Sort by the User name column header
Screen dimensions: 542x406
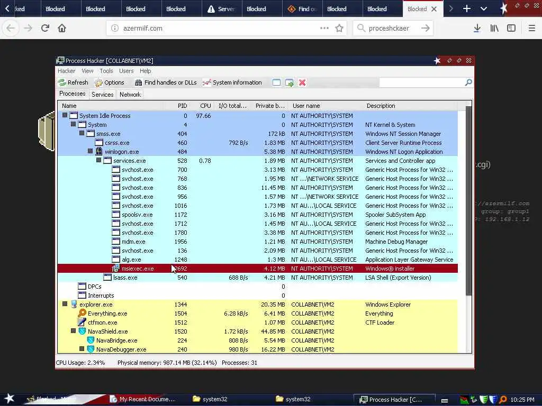click(325, 106)
